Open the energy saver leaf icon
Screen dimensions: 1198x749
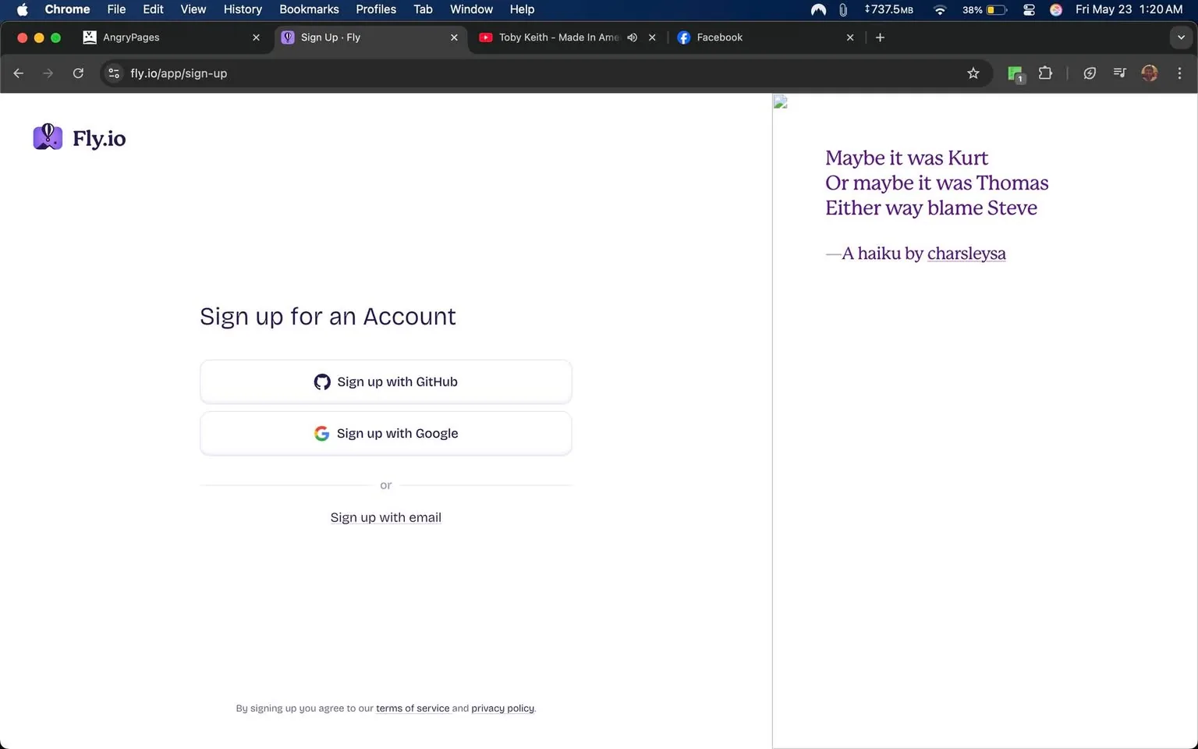click(x=1090, y=73)
